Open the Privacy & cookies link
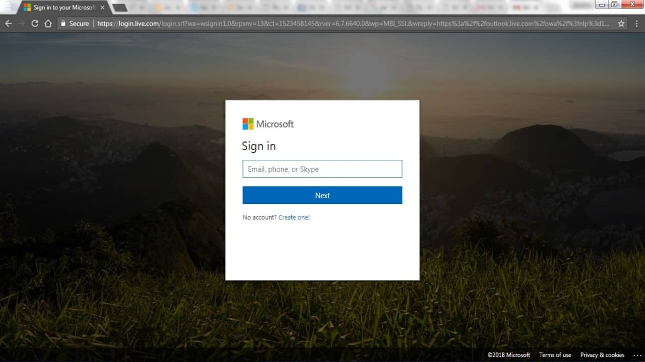Screen dimensions: 645x362 click(x=602, y=355)
